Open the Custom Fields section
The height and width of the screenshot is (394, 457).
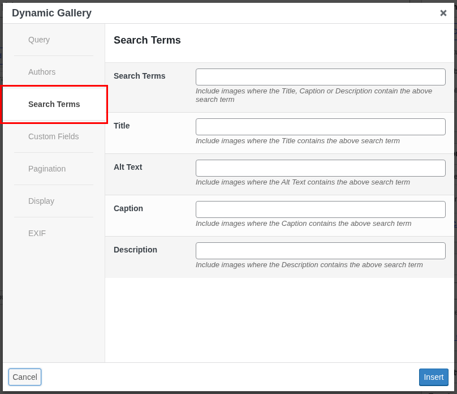point(53,136)
